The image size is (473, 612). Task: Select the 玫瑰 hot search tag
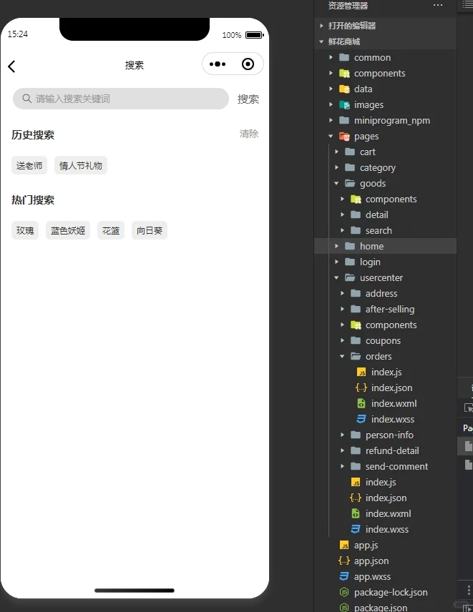click(x=25, y=231)
